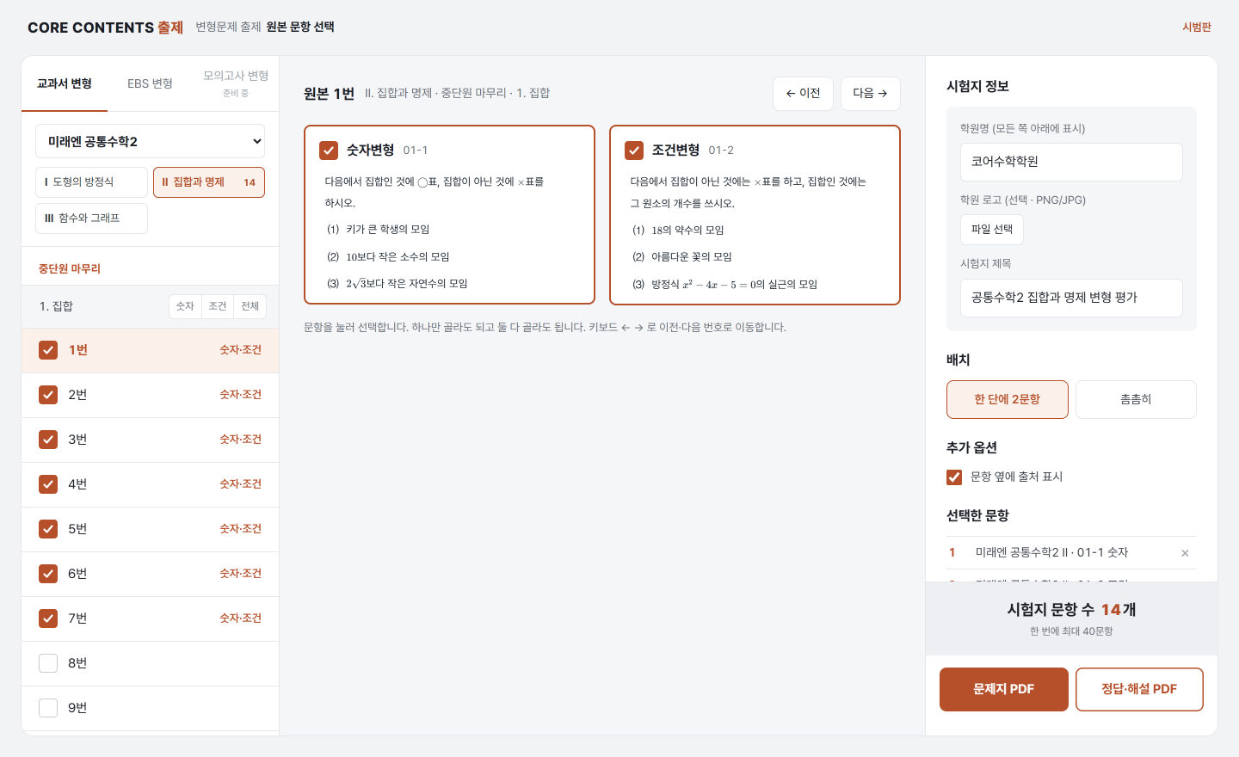Generate 문제지 PDF

click(1004, 689)
